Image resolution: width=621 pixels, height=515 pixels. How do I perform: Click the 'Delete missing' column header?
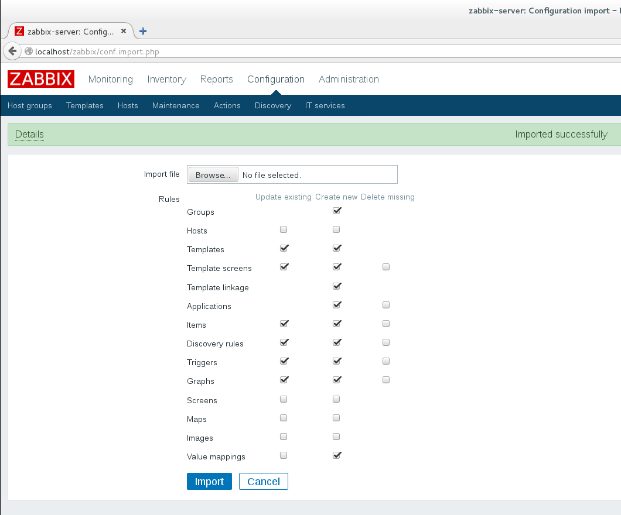point(388,197)
